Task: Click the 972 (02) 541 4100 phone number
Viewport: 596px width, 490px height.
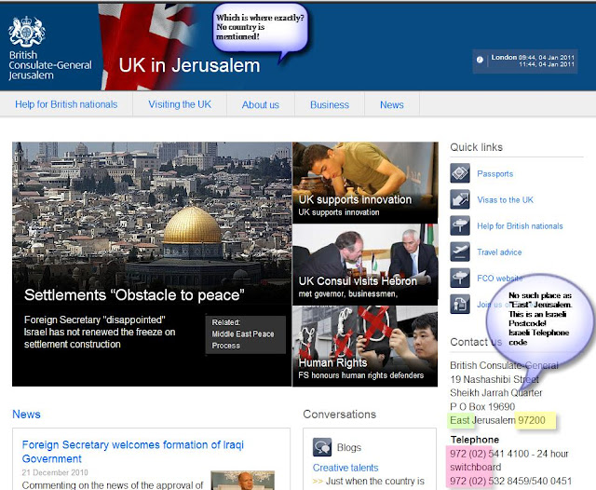Action: pos(490,454)
